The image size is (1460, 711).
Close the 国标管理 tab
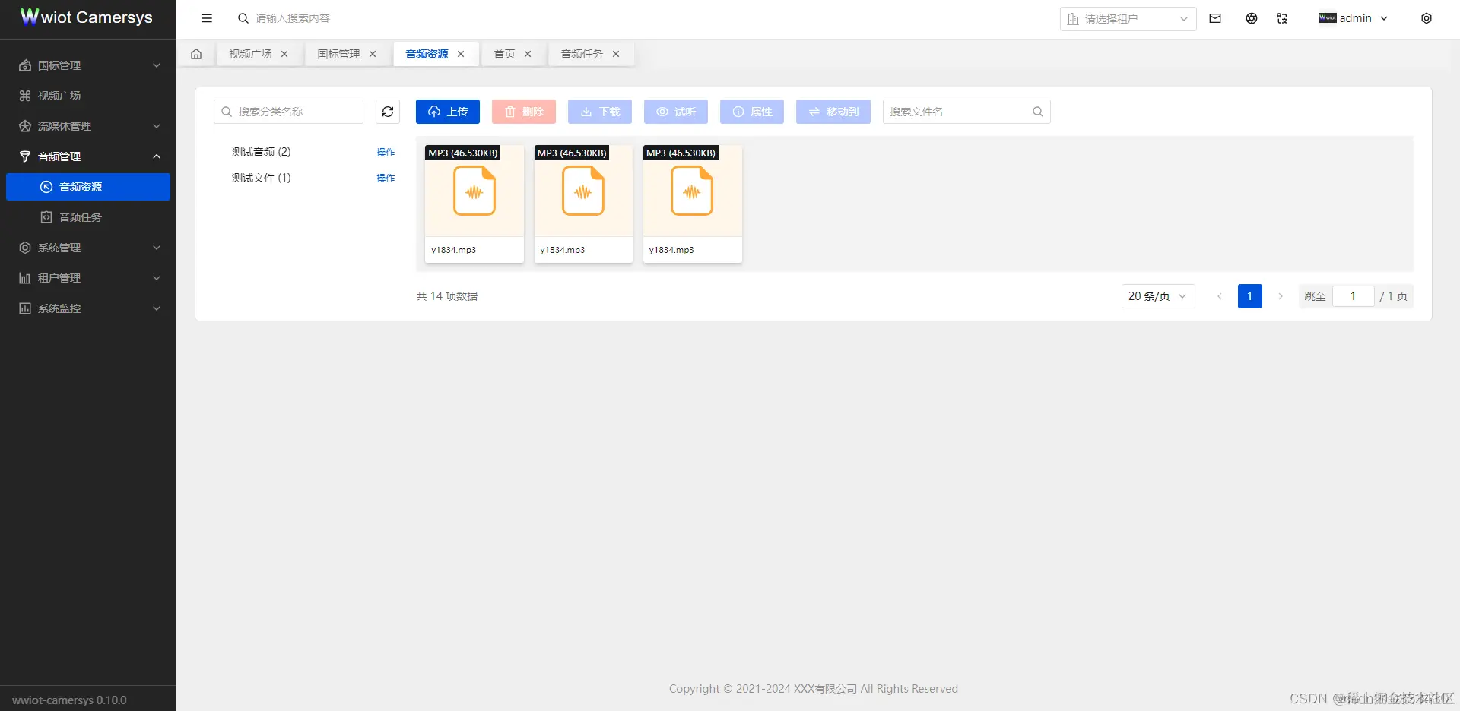(x=373, y=54)
